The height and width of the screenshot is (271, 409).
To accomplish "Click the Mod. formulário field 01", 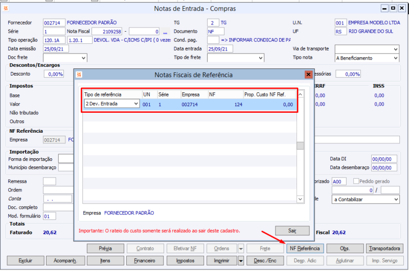I will [49, 216].
